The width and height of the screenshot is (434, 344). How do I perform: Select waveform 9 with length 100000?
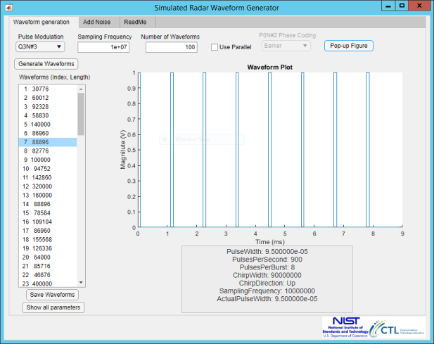48,160
